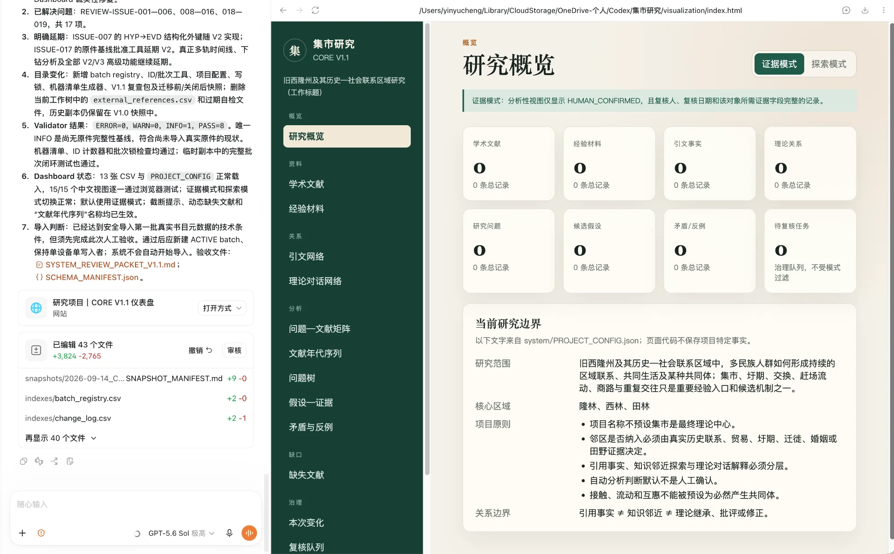Click the branch arrows icon under response
Viewport: 894px width, 554px height.
54,461
